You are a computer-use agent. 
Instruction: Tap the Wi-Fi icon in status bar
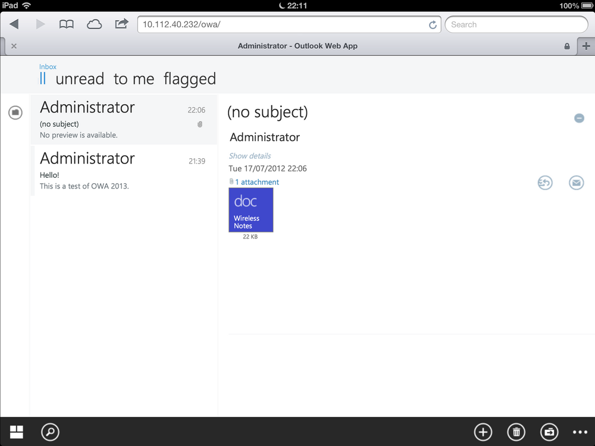click(x=27, y=5)
